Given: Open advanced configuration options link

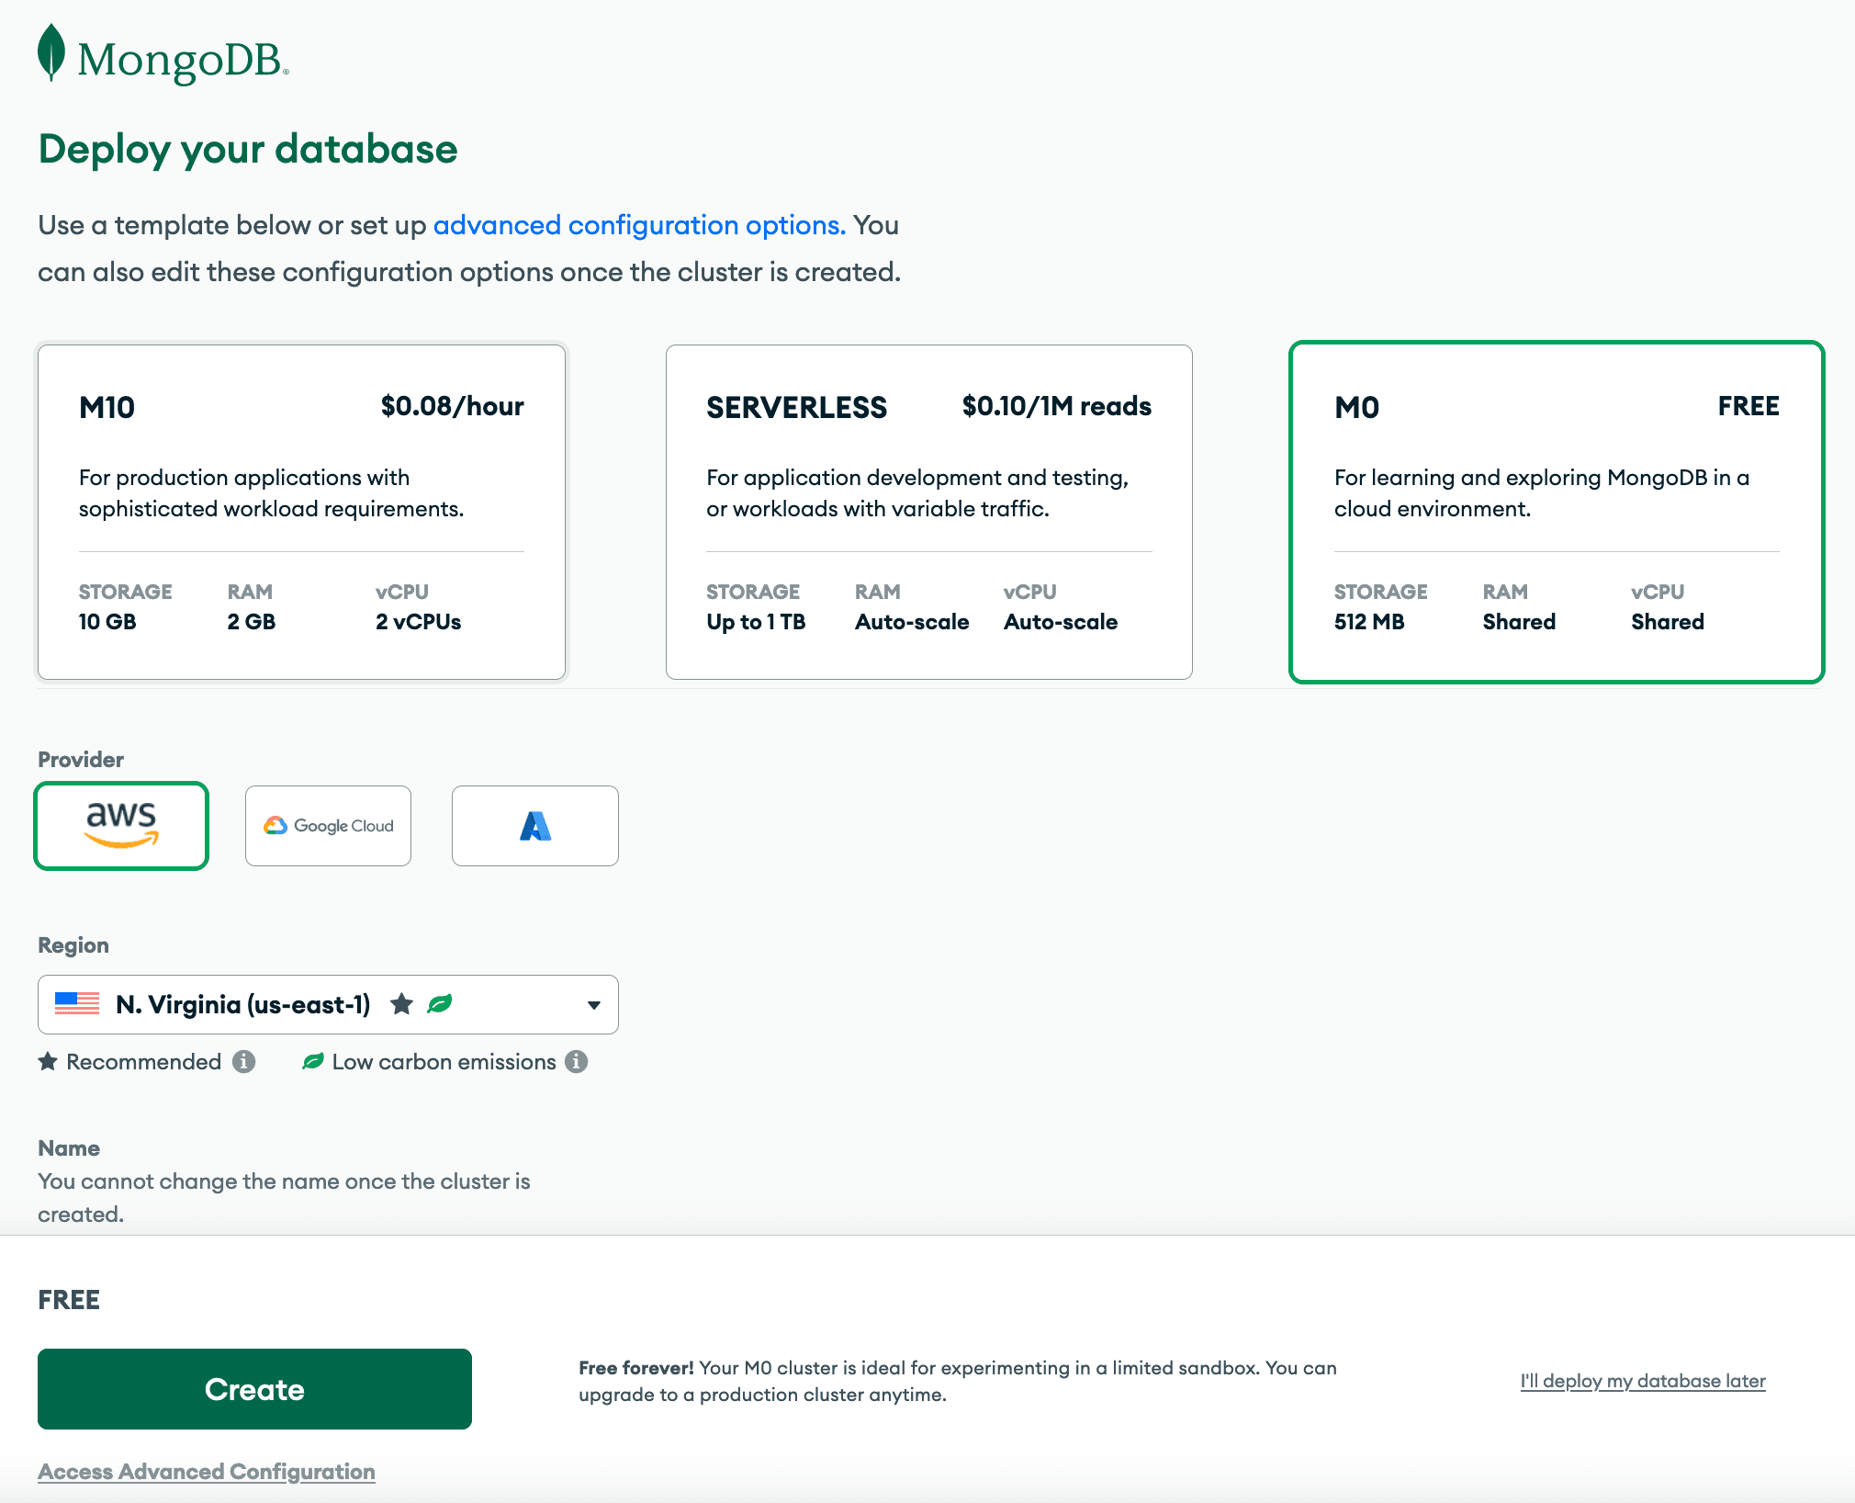Looking at the screenshot, I should click(638, 225).
